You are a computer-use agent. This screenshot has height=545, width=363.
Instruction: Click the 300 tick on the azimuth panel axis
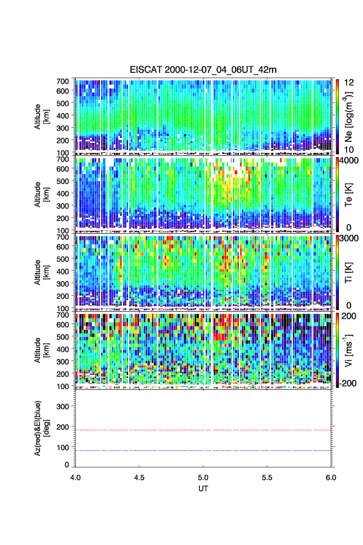63,407
